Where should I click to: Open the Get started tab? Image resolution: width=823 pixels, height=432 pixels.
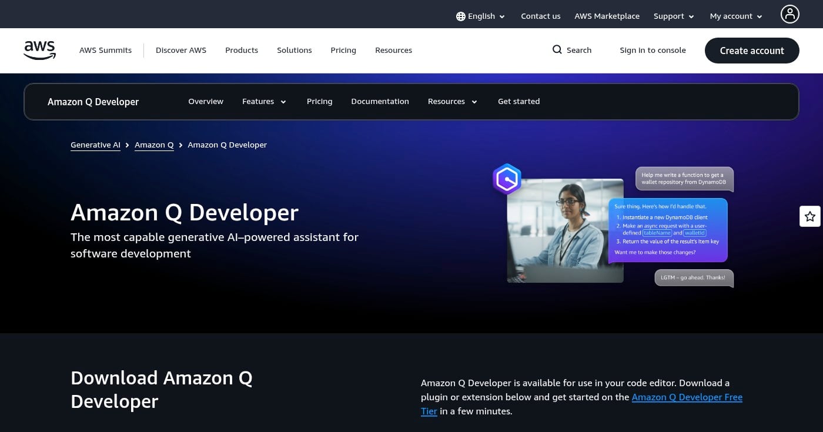[x=518, y=102]
